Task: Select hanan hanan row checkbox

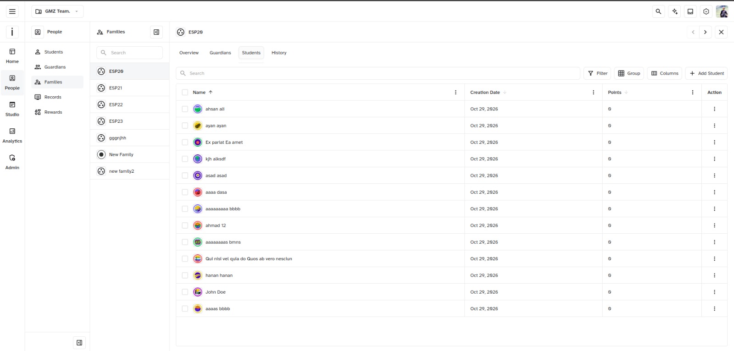Action: click(185, 275)
